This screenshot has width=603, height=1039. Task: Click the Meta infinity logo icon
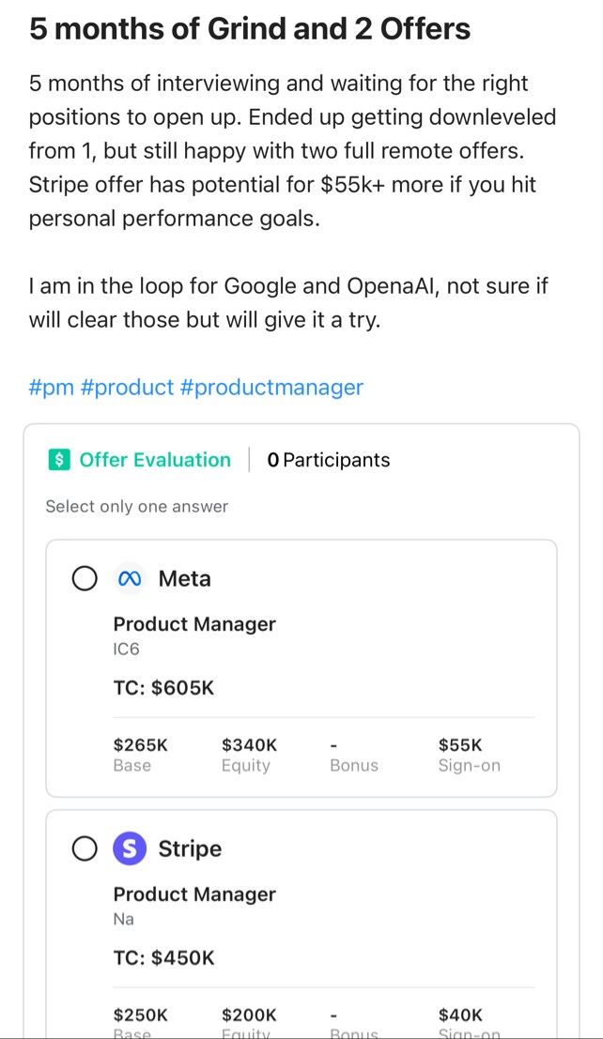point(130,578)
